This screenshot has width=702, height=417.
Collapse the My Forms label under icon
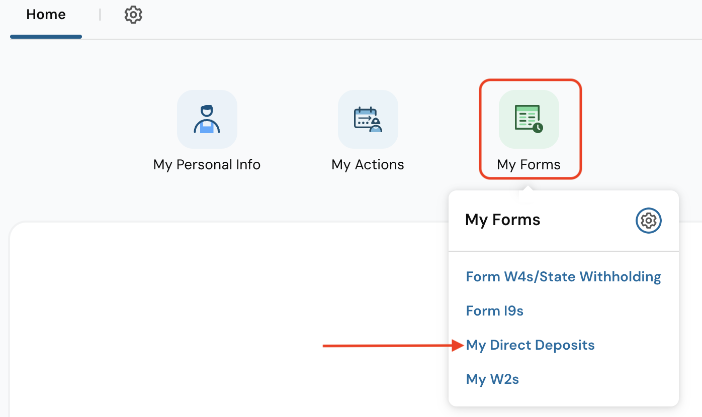pos(529,165)
